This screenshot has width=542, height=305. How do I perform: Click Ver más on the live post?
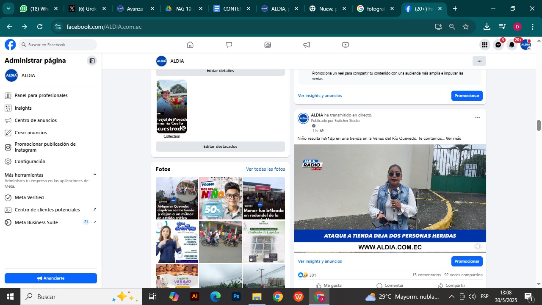[x=453, y=139]
